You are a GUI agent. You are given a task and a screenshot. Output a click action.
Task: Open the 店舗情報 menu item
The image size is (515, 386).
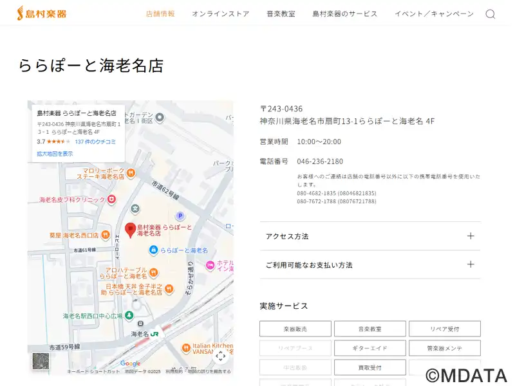160,14
